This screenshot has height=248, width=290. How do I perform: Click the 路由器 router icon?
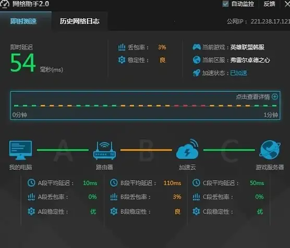[x=104, y=151]
